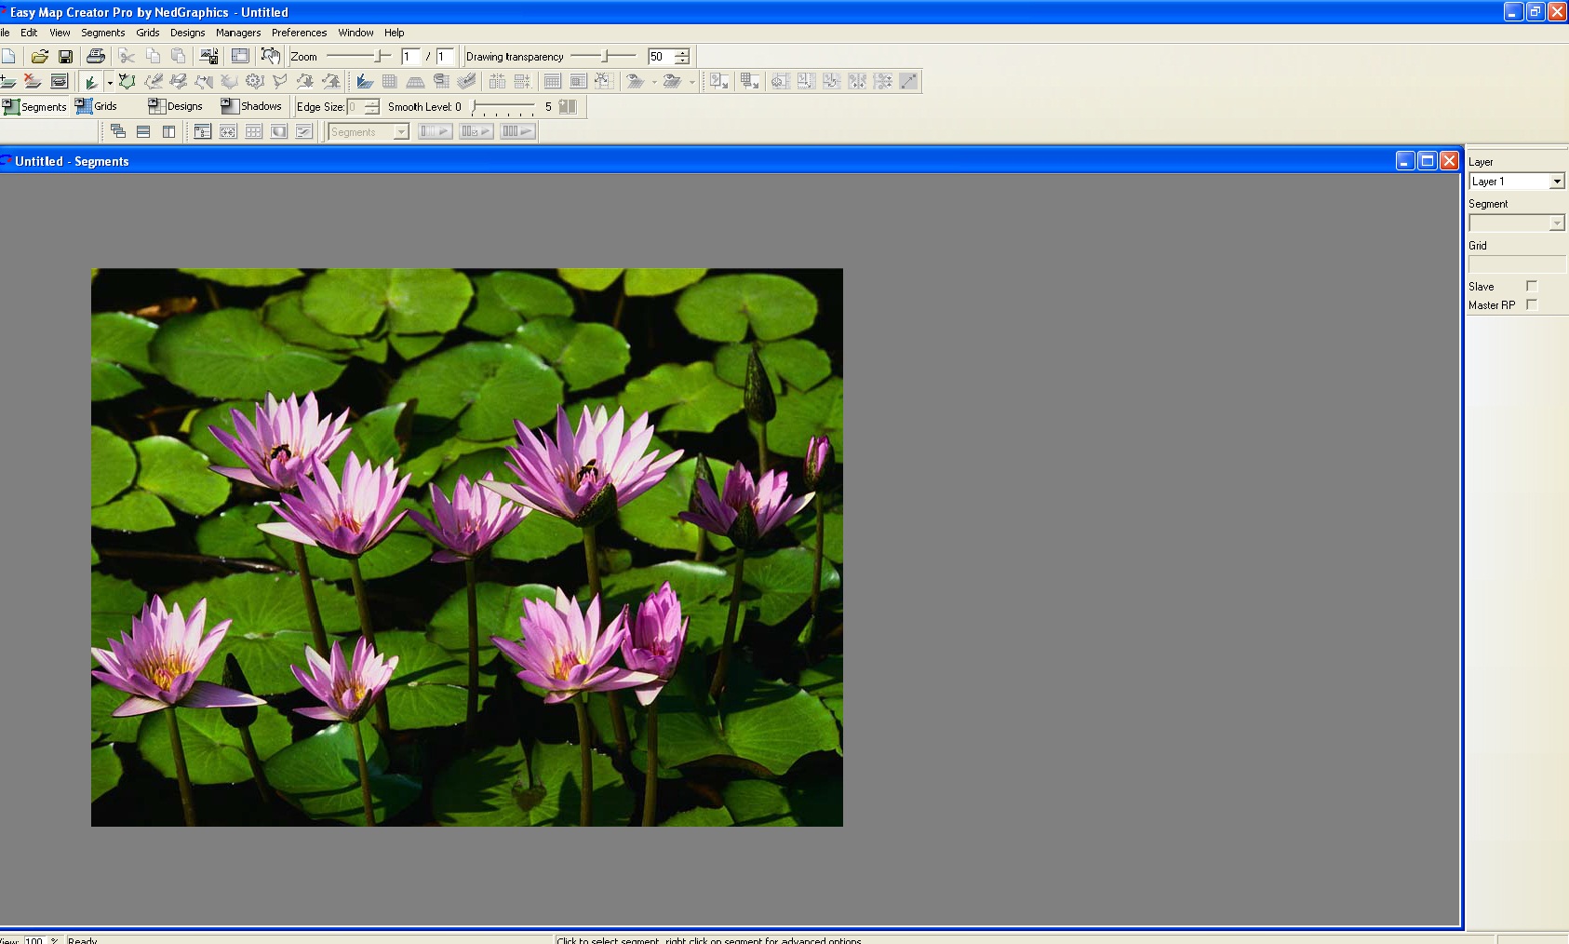The height and width of the screenshot is (944, 1569).
Task: Open the Preferences menu
Action: pos(299,33)
